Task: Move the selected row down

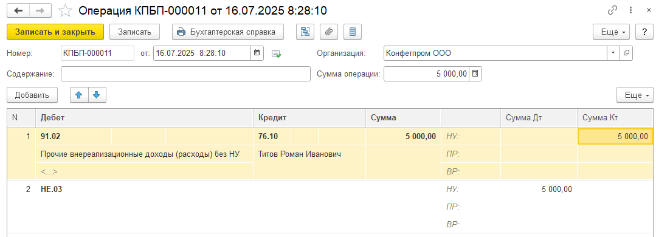Action: point(97,95)
